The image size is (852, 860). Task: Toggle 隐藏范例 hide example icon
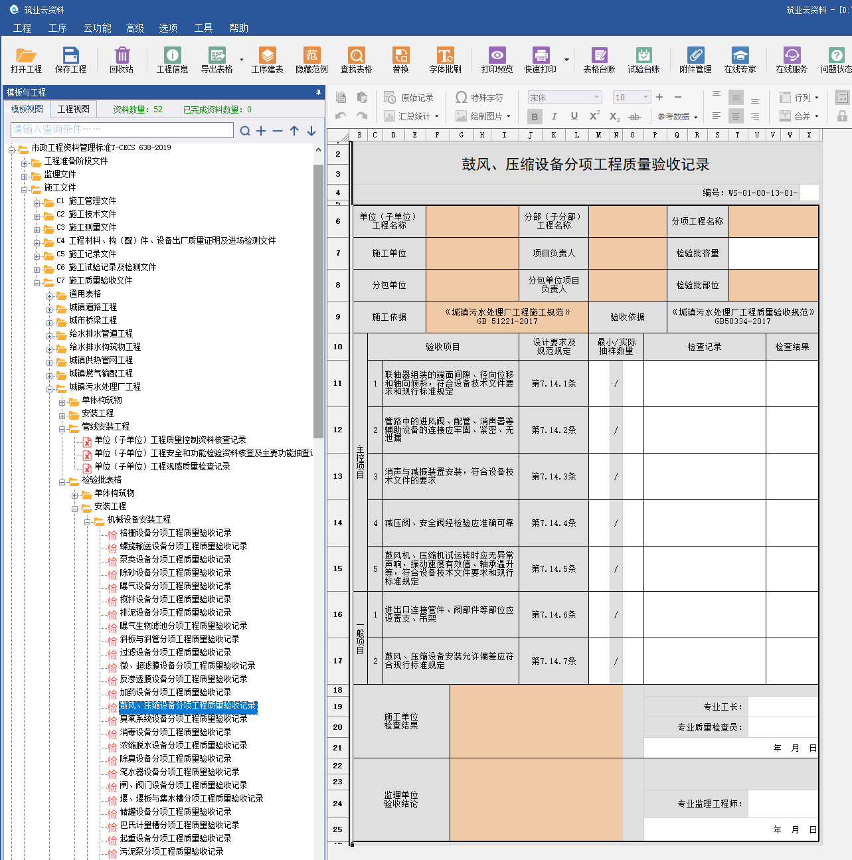click(x=311, y=59)
